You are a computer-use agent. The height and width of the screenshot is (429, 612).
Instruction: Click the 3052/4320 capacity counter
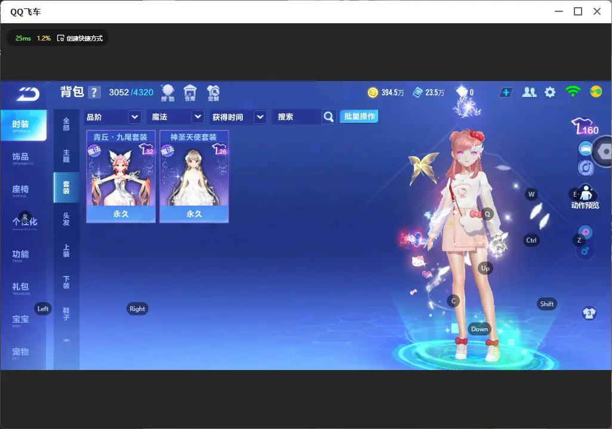[x=131, y=92]
